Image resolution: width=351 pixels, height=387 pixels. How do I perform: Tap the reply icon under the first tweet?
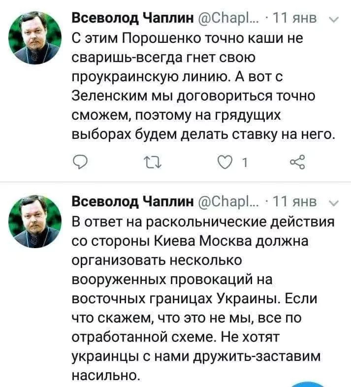pyautogui.click(x=79, y=161)
